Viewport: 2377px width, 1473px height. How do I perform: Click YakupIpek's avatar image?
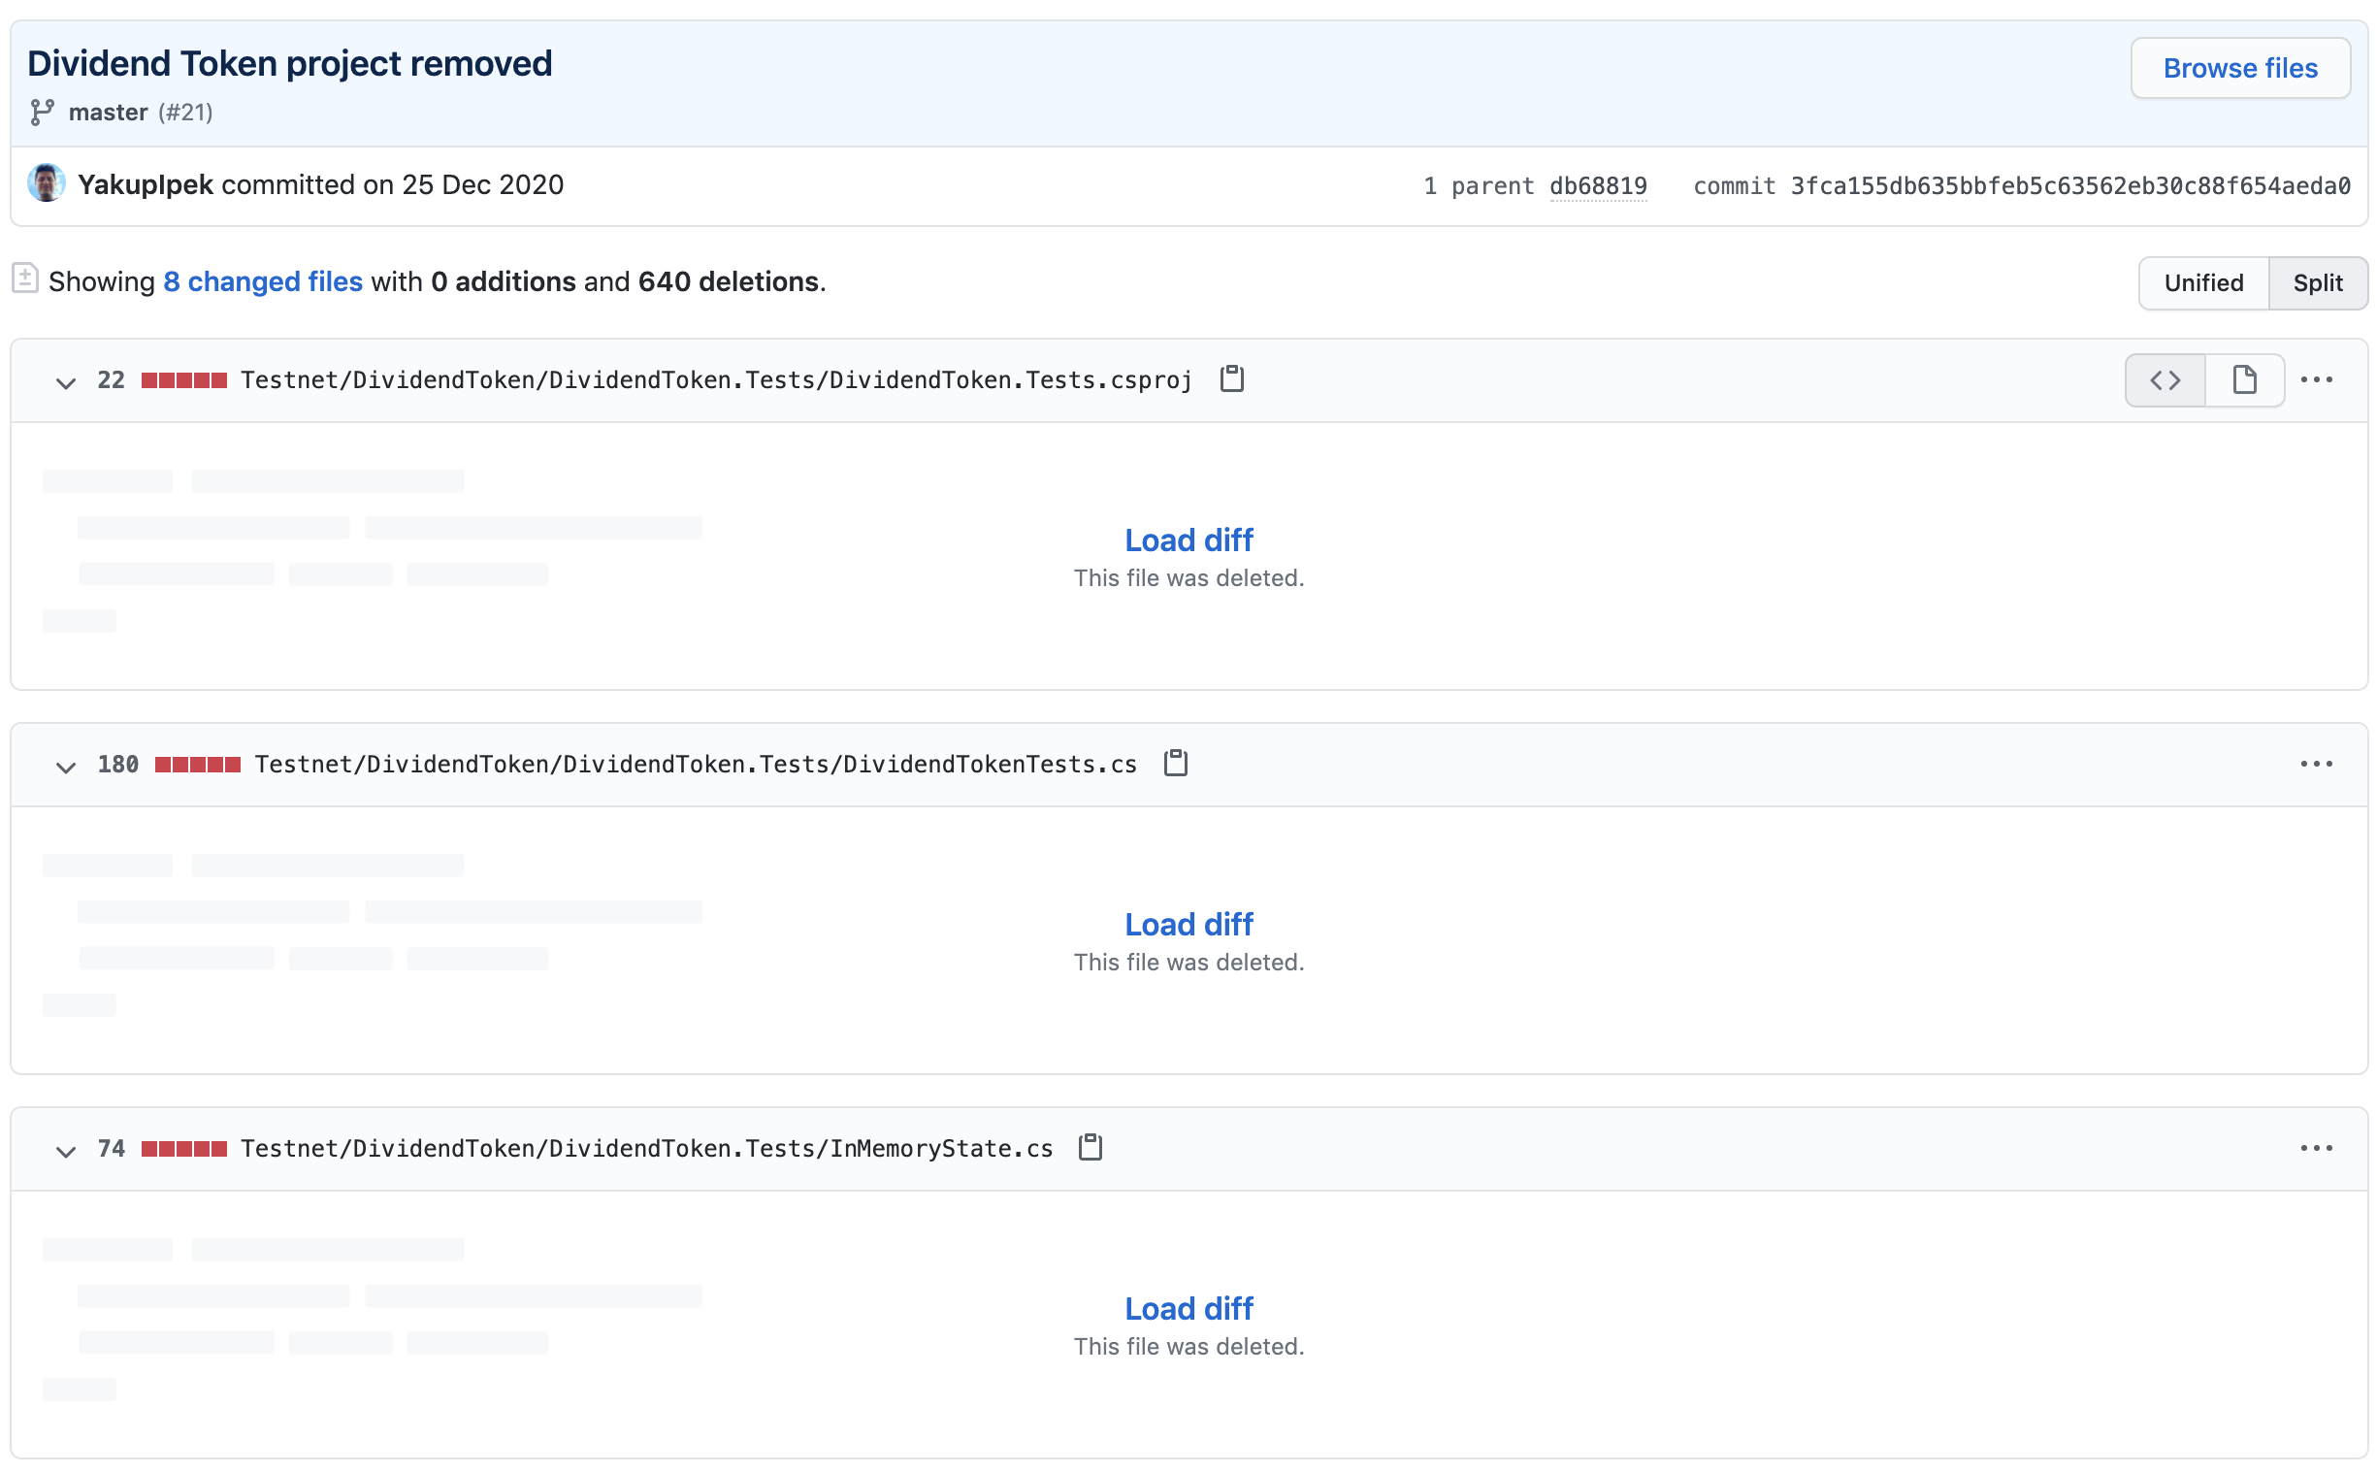tap(46, 183)
